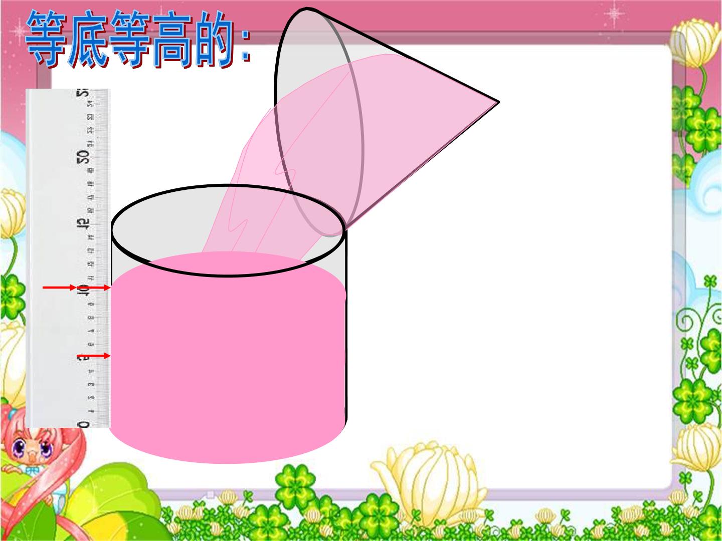Click the 15 mark on the ruler
This screenshot has width=722, height=541.
click(84, 223)
